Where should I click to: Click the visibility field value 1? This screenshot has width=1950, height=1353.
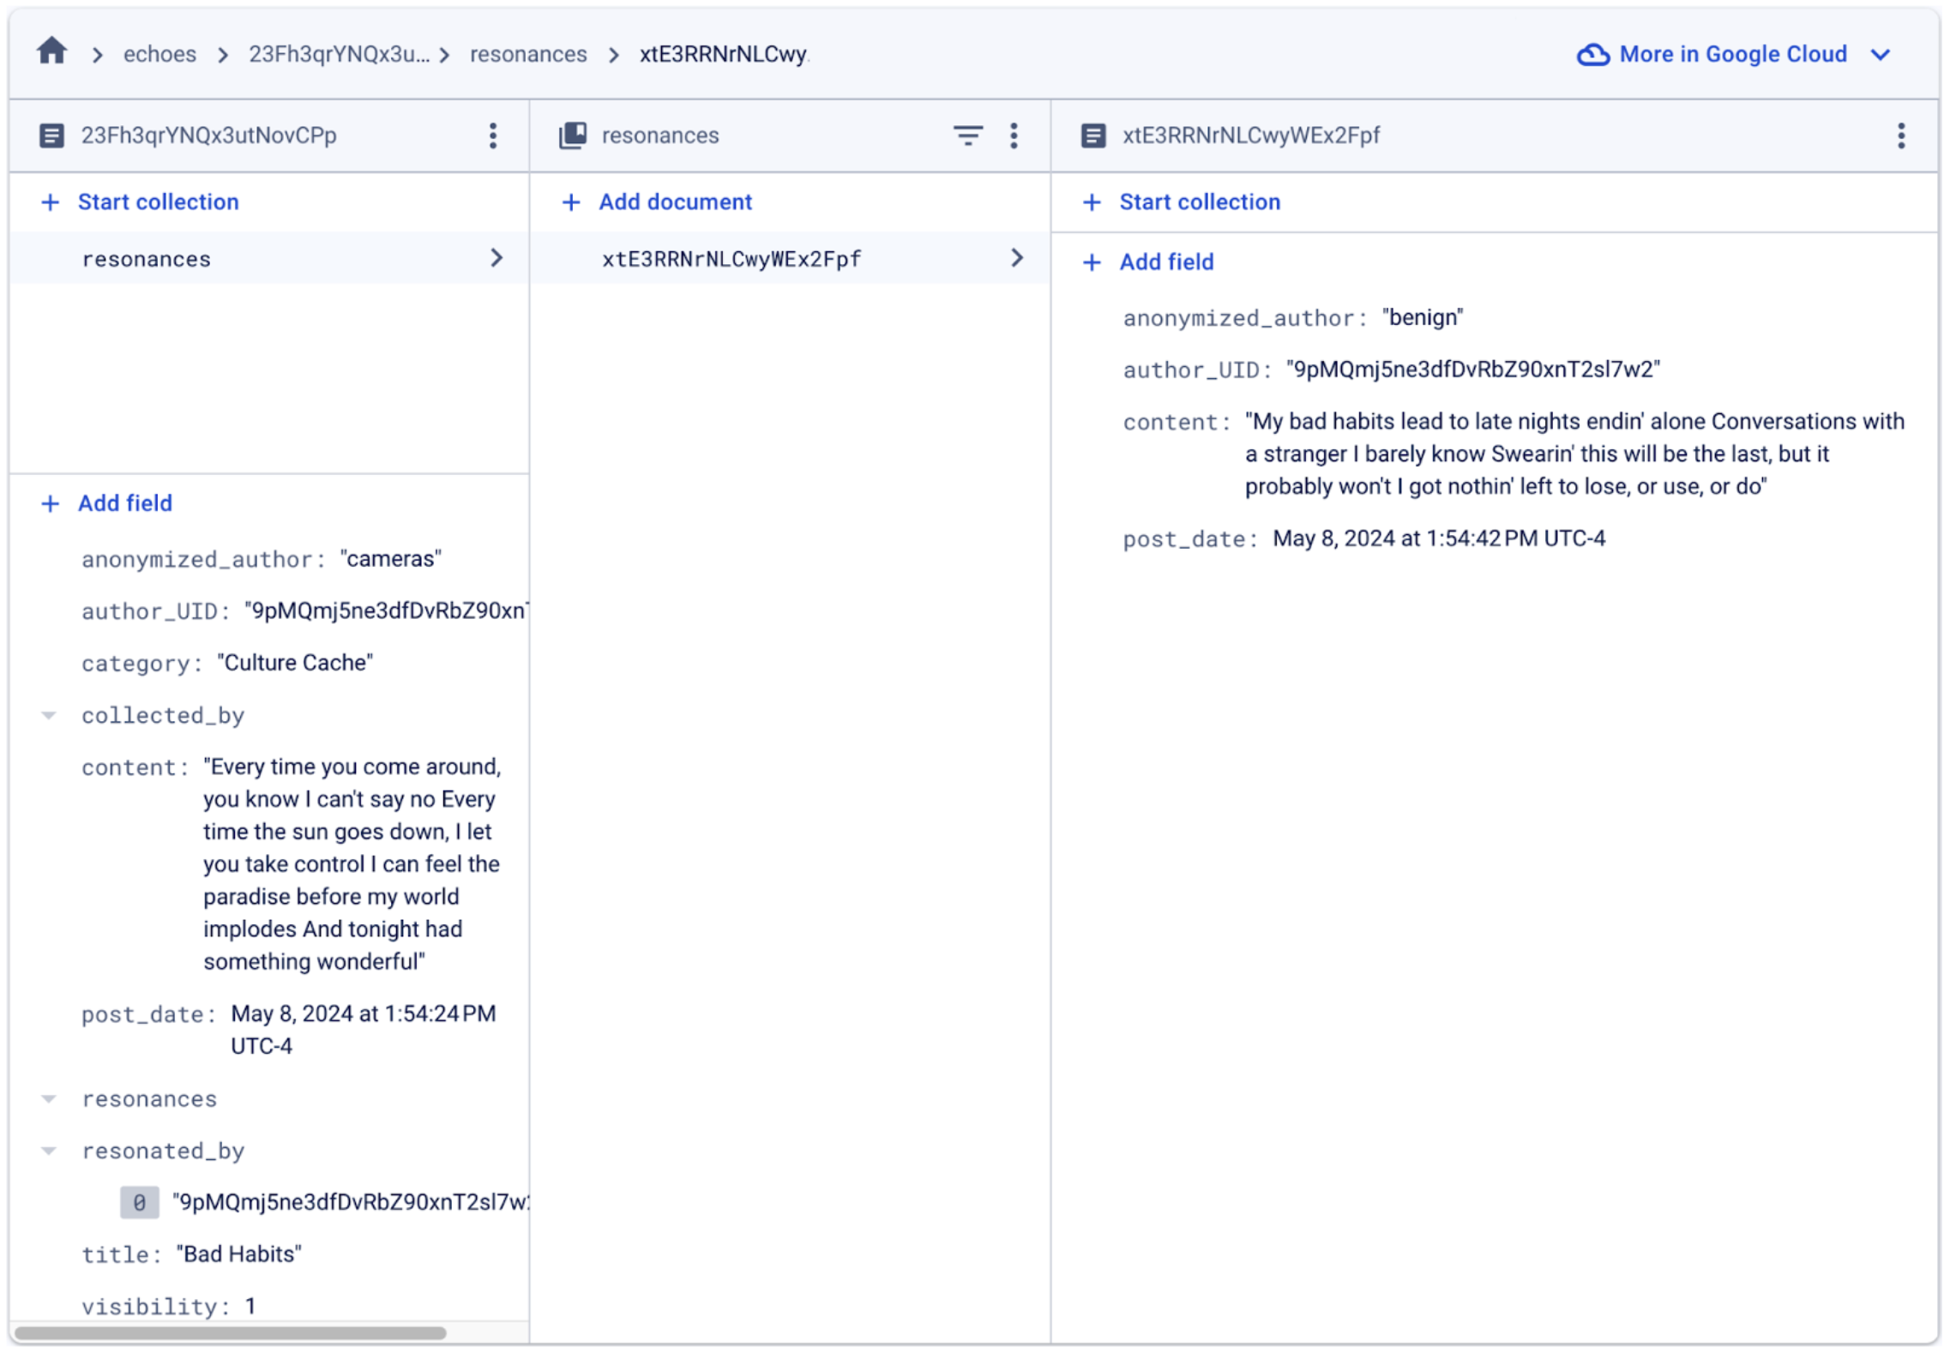point(250,1306)
